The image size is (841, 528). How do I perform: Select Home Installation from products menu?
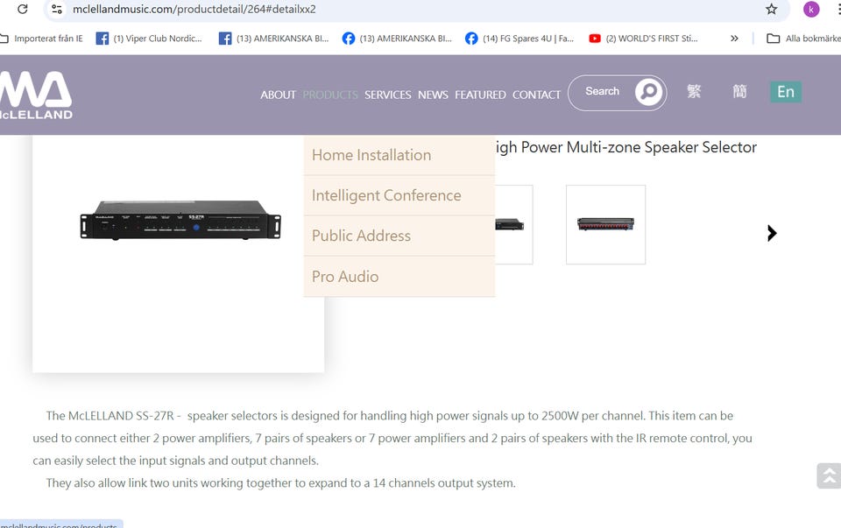[371, 155]
